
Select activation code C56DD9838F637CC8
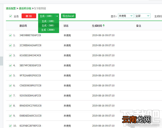31,86
